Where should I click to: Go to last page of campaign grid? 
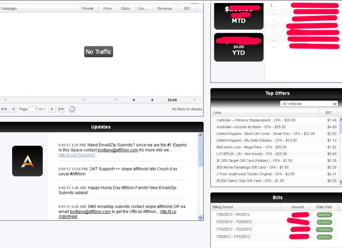pos(62,109)
